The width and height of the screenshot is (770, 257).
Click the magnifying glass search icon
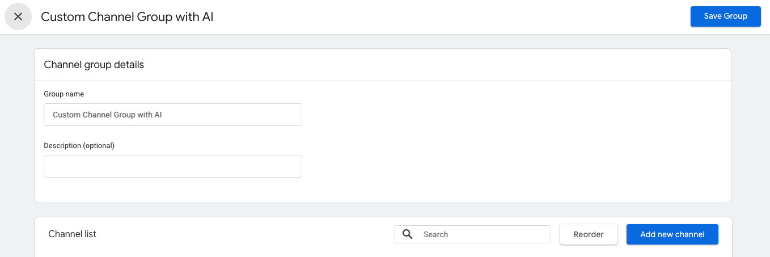click(x=407, y=234)
